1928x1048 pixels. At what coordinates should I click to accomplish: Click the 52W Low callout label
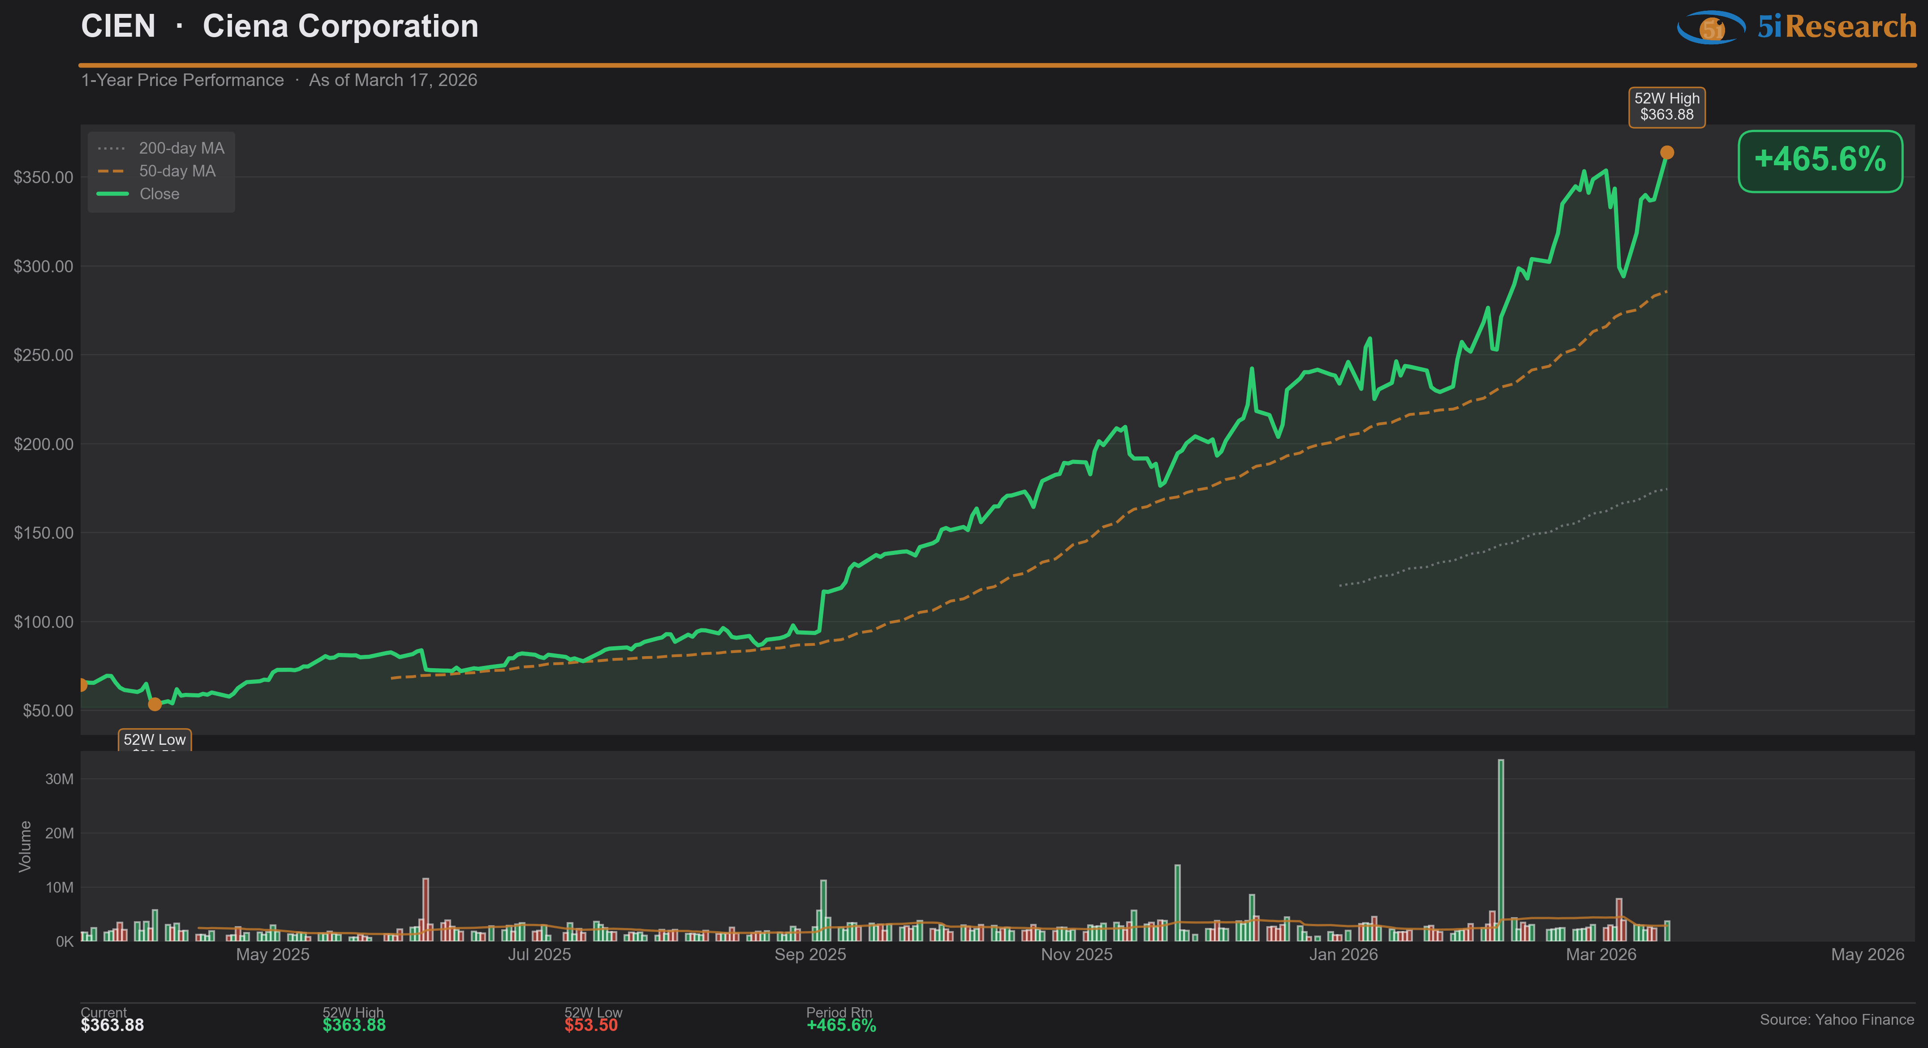[155, 740]
